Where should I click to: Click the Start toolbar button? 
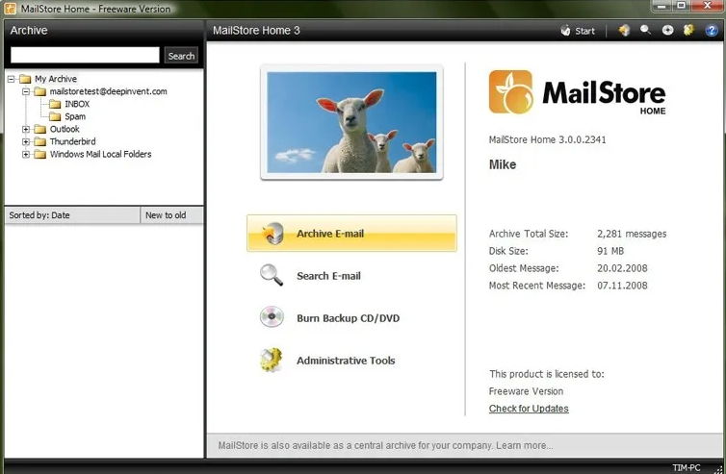[578, 31]
